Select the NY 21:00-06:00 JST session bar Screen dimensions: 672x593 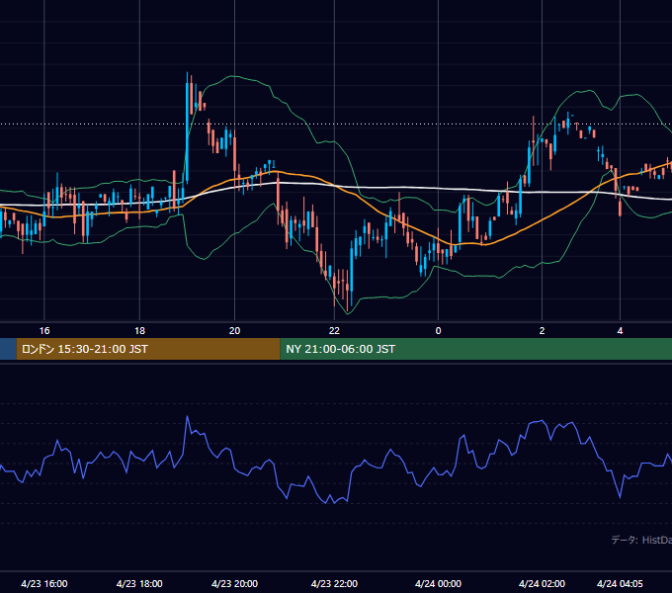point(475,349)
